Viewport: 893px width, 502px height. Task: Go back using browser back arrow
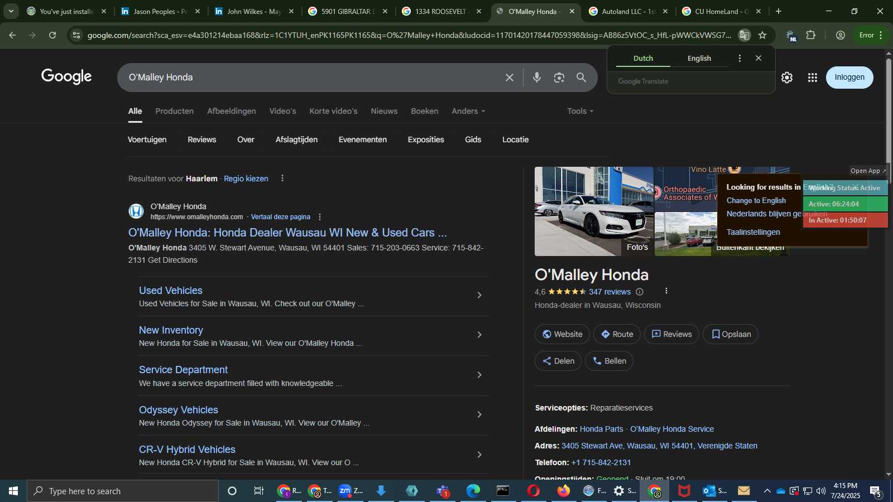(x=12, y=35)
